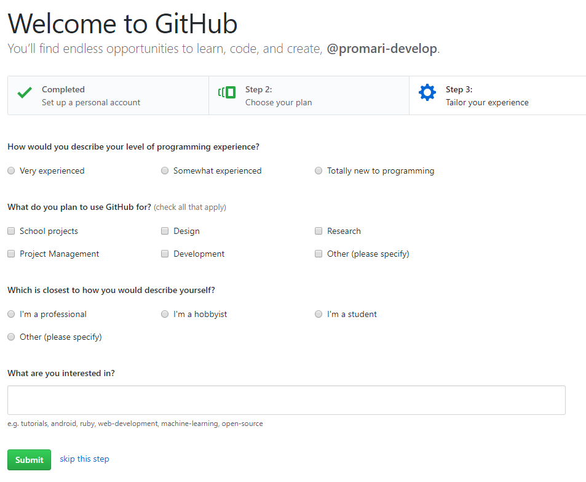
Task: Click the '(check all that apply)' note
Action: [x=190, y=207]
